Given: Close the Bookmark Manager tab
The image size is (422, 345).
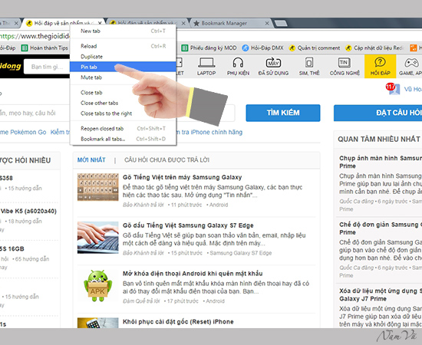Looking at the screenshot, I should click(267, 24).
